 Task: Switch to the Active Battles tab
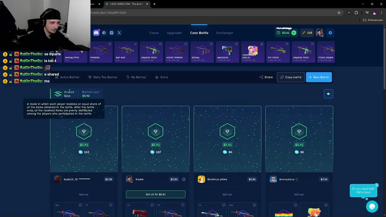point(67,77)
